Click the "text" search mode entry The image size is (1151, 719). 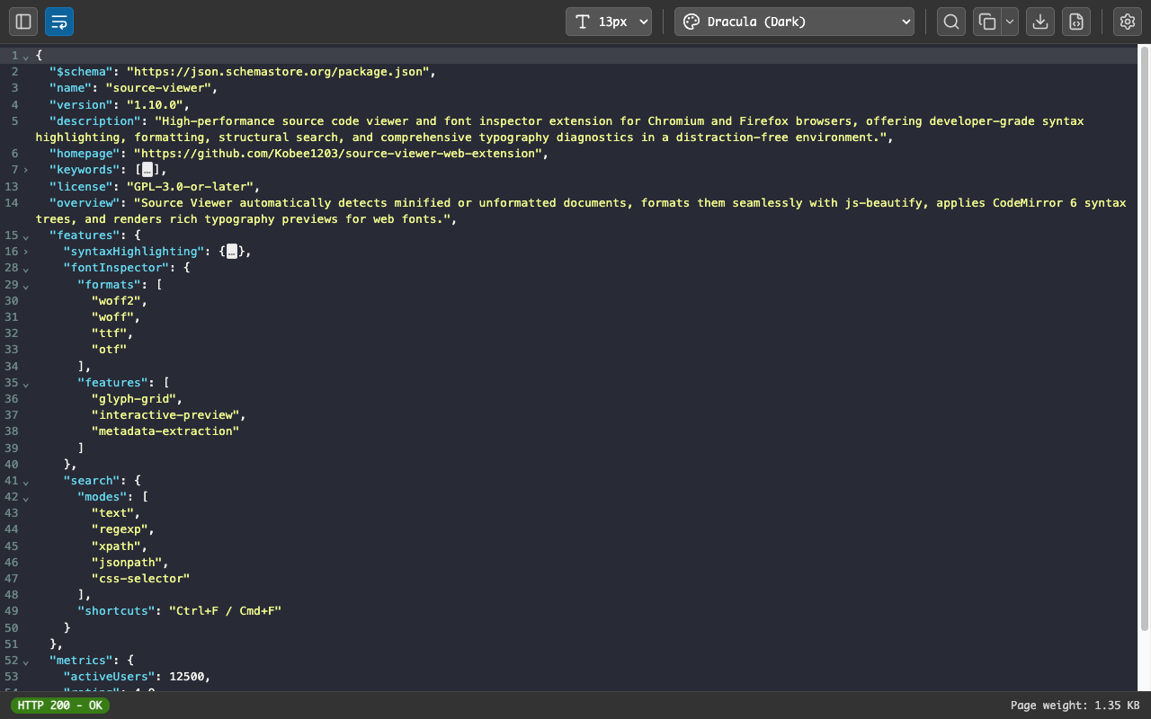tap(112, 513)
